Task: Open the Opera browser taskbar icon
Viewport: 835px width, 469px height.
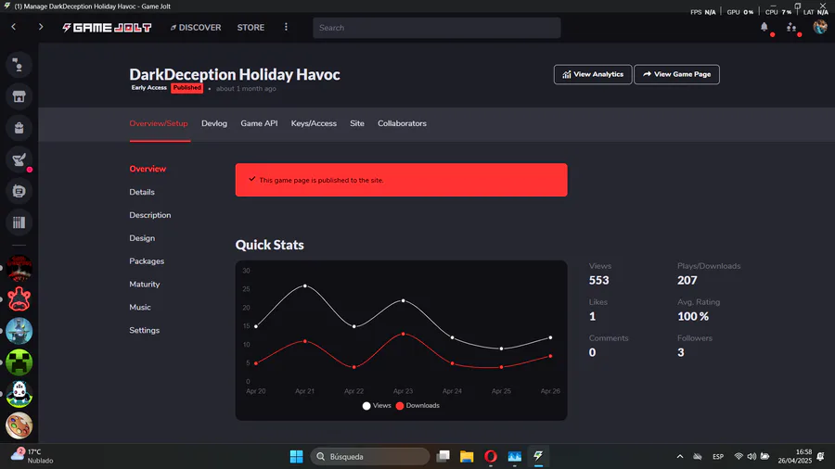Action: click(x=491, y=456)
